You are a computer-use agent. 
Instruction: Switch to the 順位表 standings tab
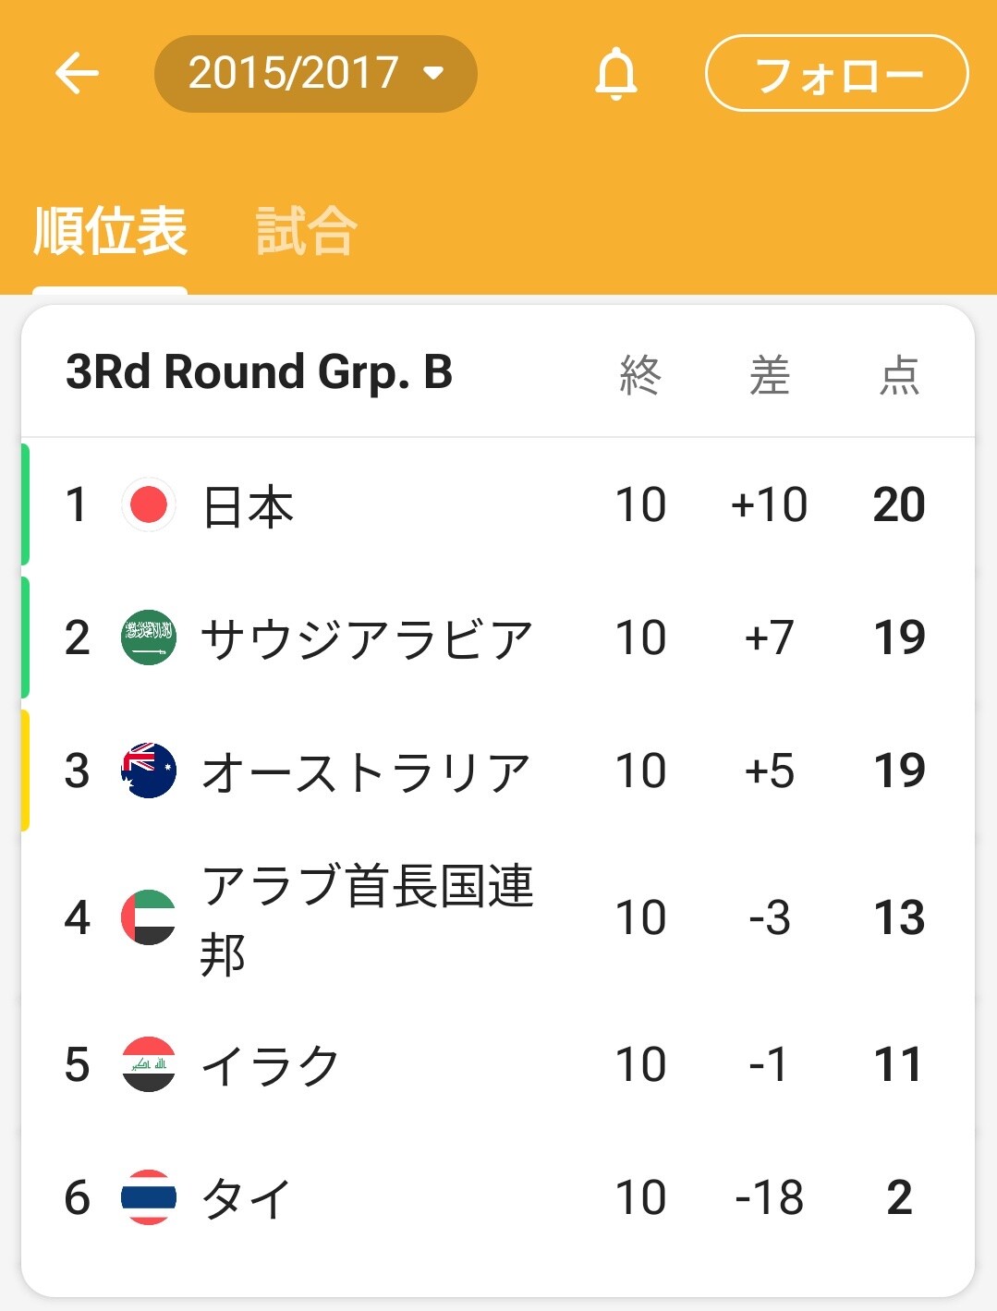pyautogui.click(x=110, y=231)
